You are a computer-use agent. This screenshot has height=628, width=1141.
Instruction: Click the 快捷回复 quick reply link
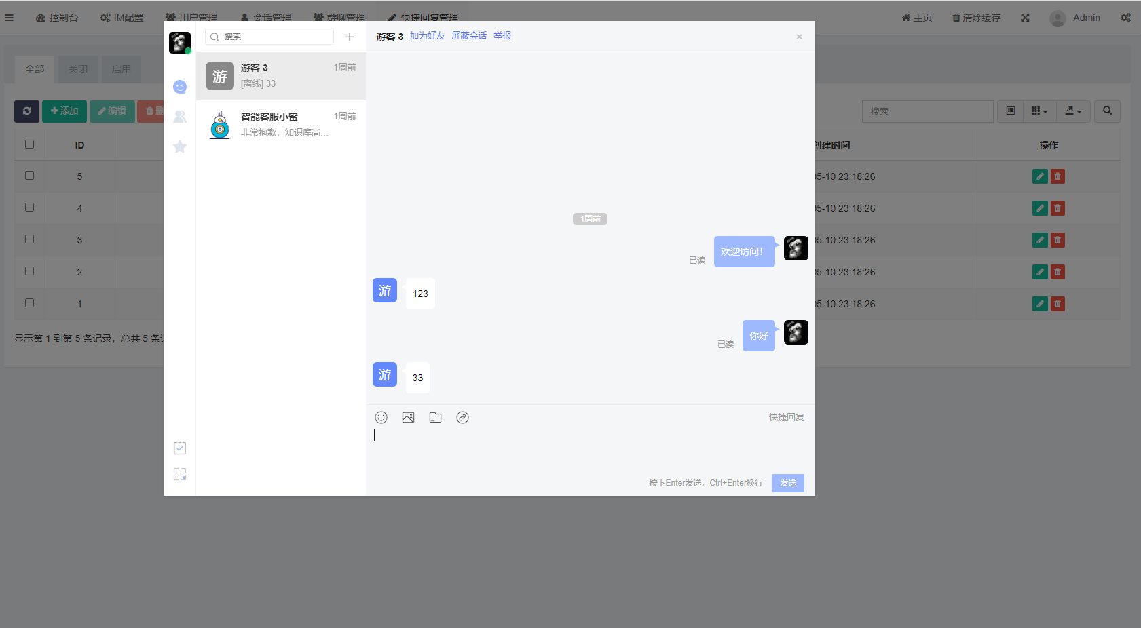786,418
